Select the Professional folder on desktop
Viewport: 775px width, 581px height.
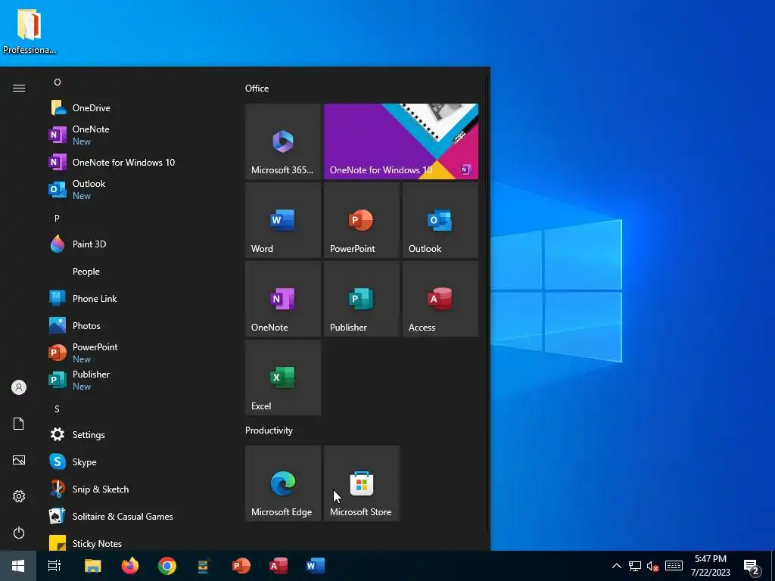[x=30, y=30]
